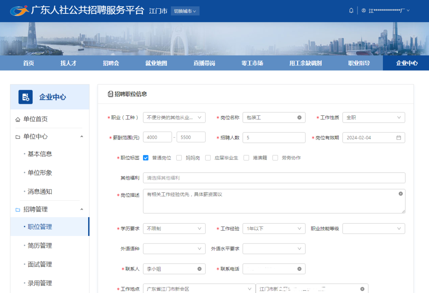The width and height of the screenshot is (429, 293).
Task: Enable the 妈妈岗 checkbox
Action: pos(179,157)
